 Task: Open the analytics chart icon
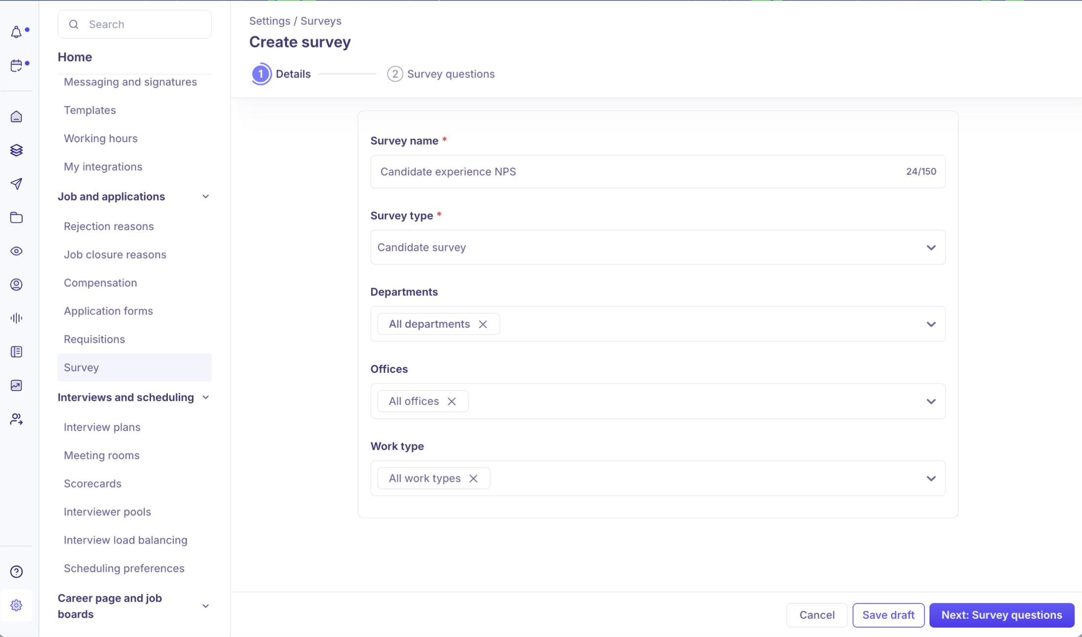click(x=16, y=385)
